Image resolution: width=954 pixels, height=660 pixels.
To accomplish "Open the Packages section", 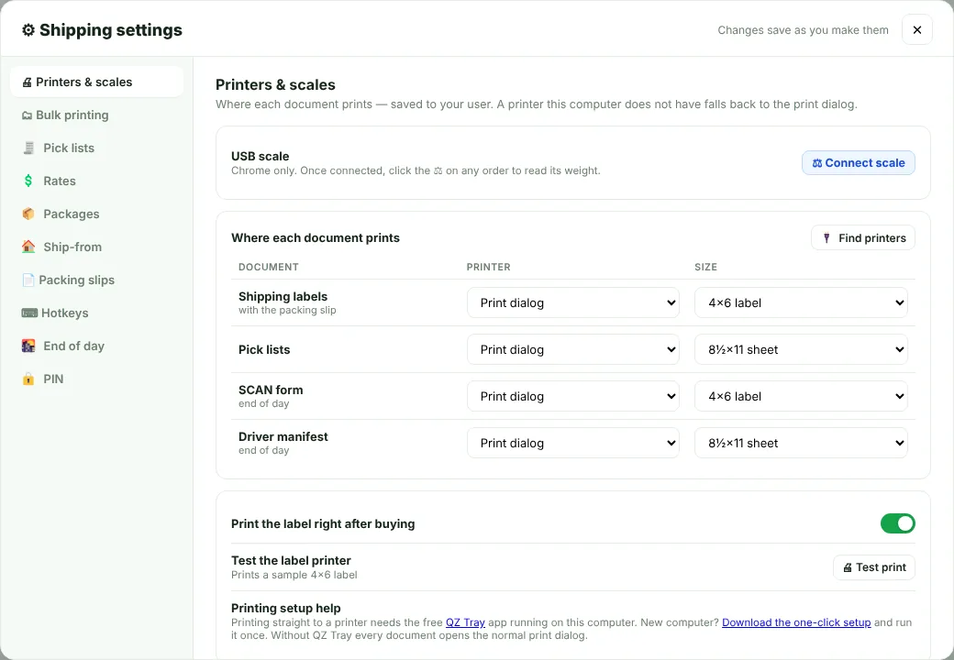I will (x=96, y=214).
